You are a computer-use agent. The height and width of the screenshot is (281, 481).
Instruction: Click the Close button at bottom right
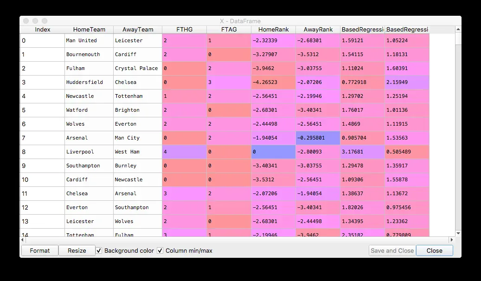click(434, 251)
